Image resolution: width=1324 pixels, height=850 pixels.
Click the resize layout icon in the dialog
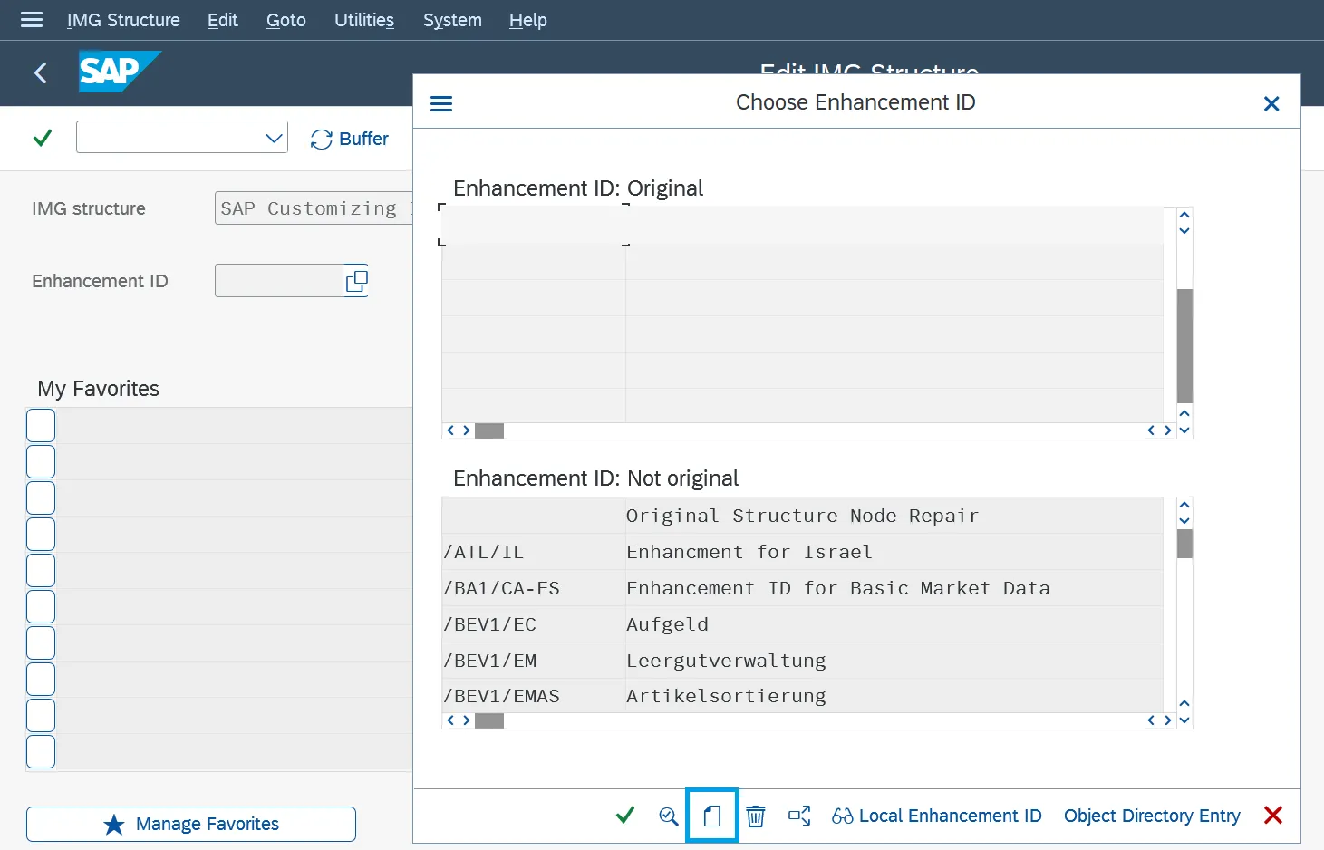click(799, 816)
